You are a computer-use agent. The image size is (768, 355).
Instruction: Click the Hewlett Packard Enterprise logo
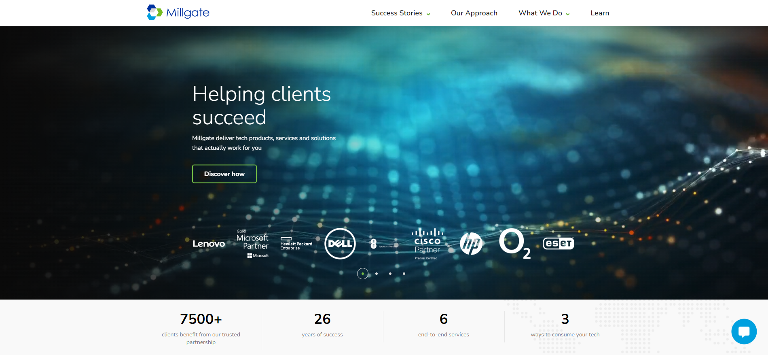[296, 244]
